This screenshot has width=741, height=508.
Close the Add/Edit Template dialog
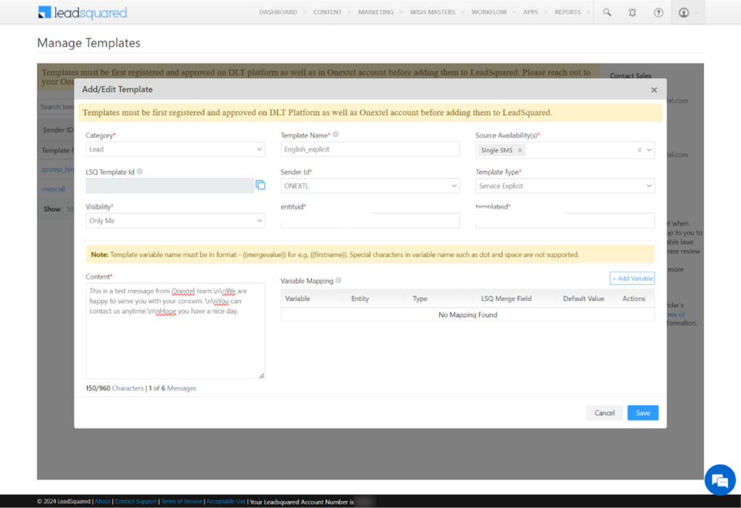point(654,90)
